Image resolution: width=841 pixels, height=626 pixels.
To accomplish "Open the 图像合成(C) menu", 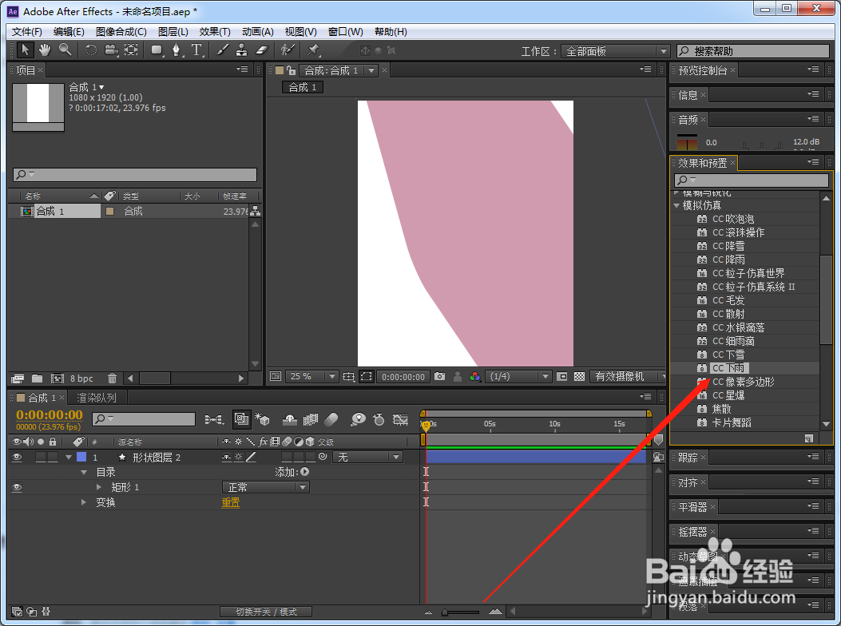I will coord(121,32).
